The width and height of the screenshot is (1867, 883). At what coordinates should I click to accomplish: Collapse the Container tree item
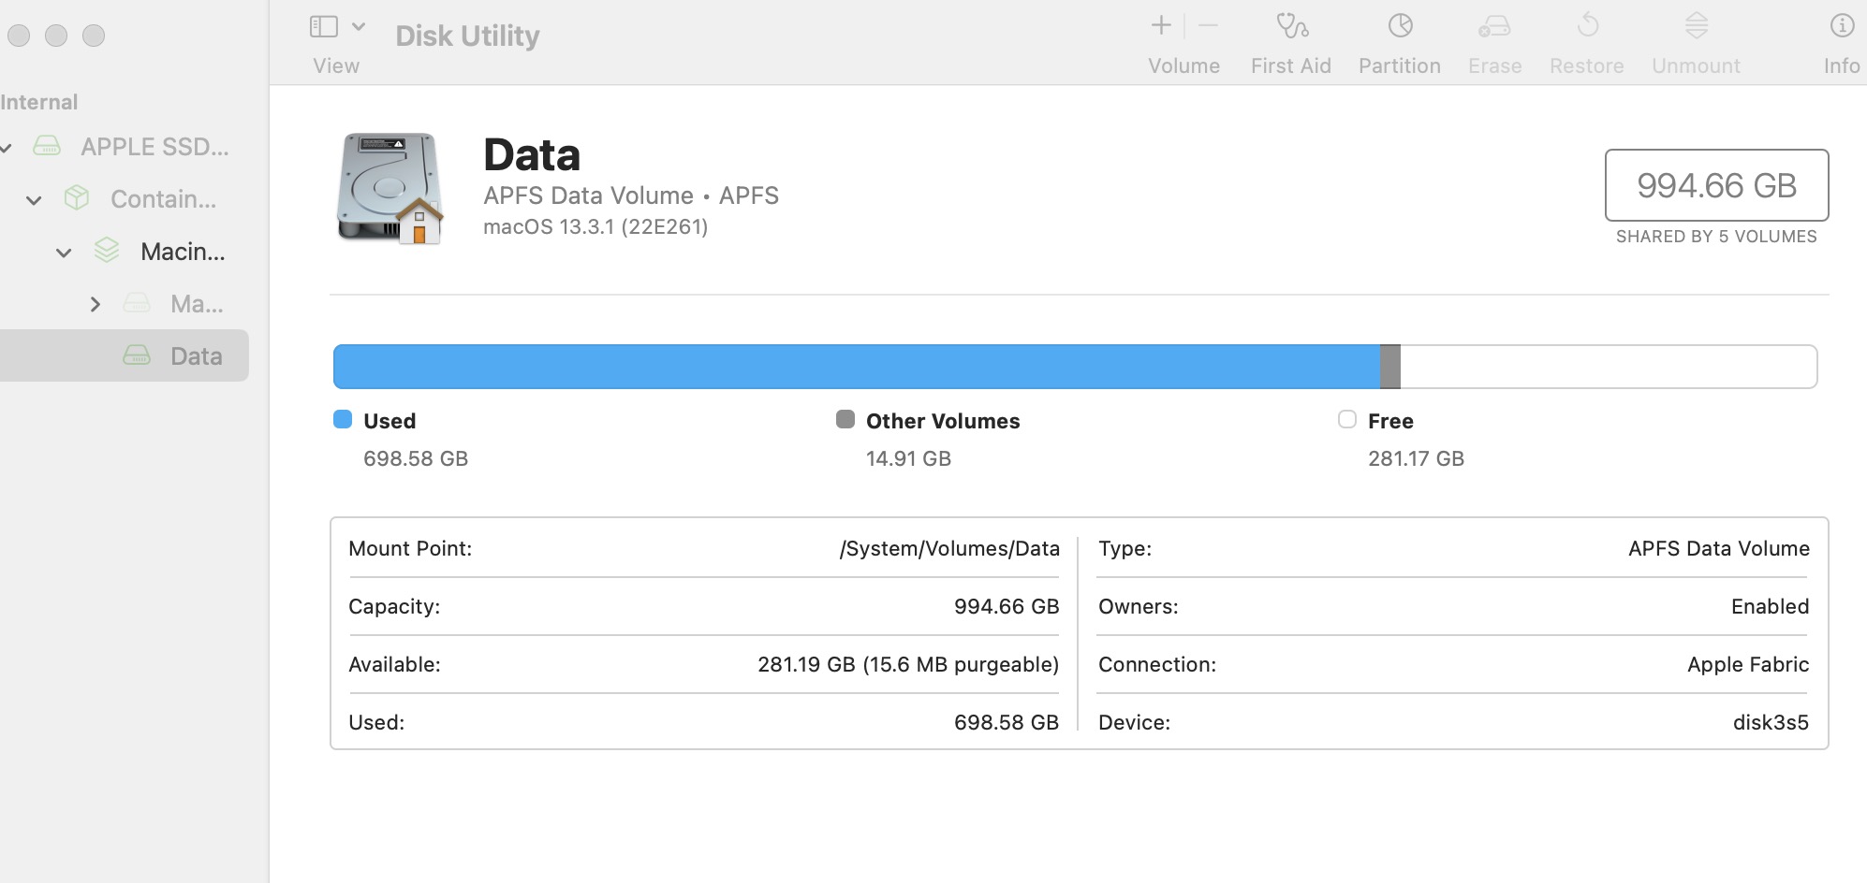[34, 200]
